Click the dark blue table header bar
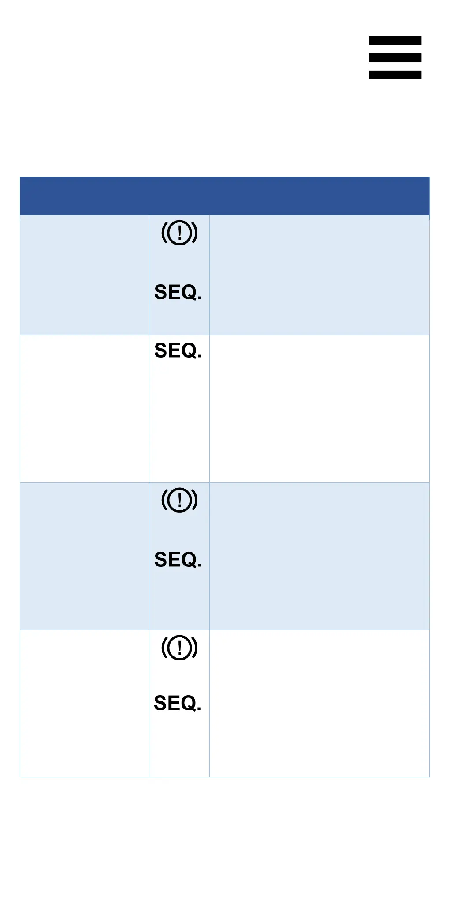 225,196
